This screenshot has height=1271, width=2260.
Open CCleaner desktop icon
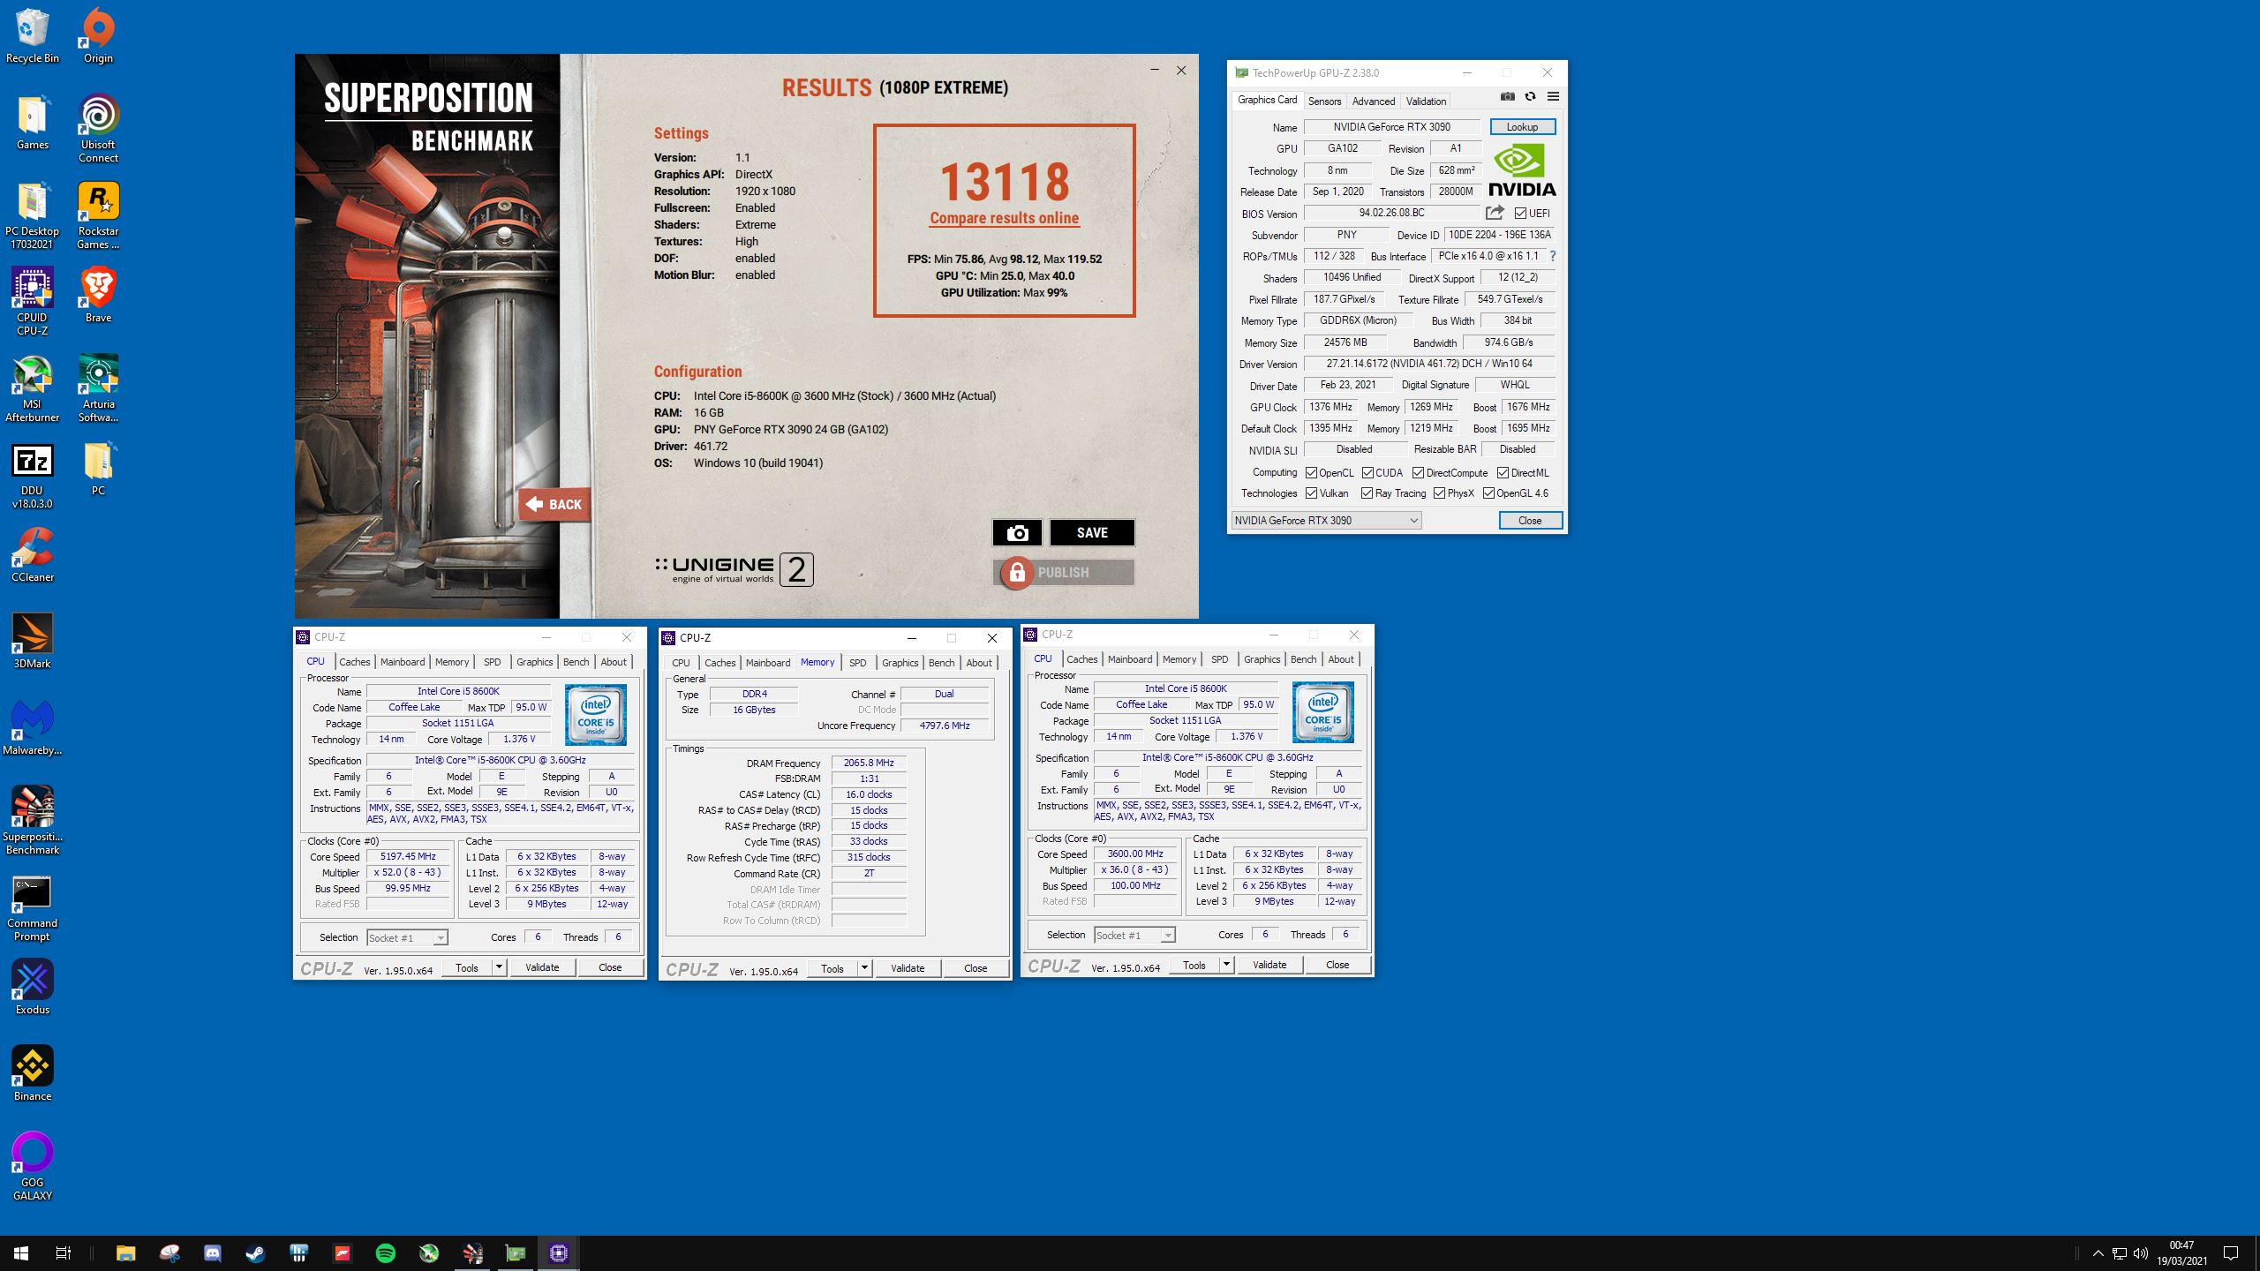(33, 555)
